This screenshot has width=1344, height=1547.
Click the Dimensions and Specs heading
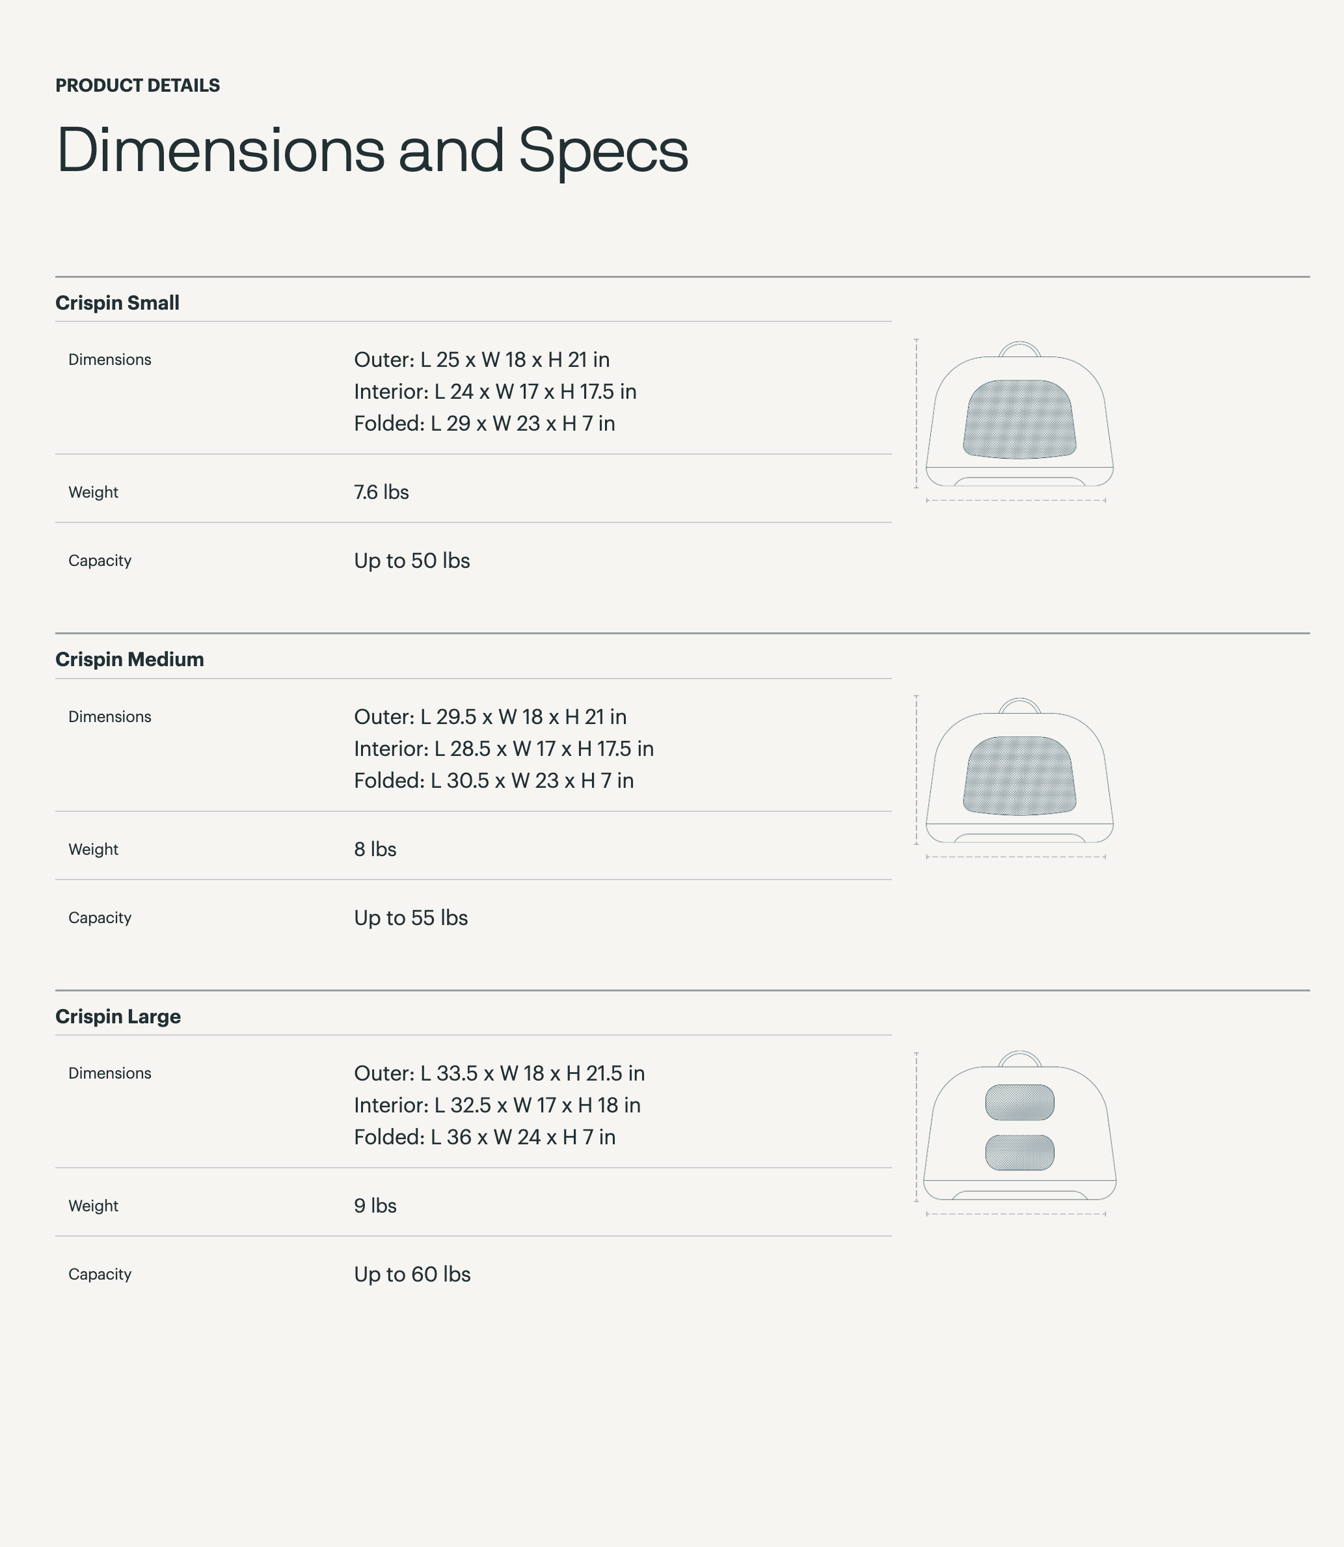click(372, 150)
